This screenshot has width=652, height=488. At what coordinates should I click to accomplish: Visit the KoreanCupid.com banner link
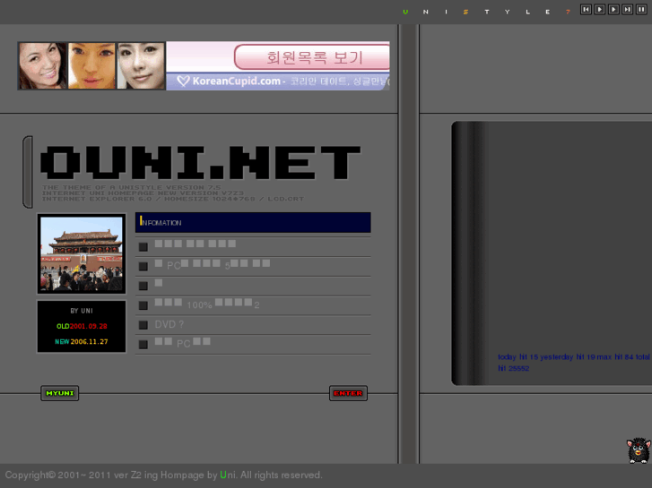[x=236, y=81]
